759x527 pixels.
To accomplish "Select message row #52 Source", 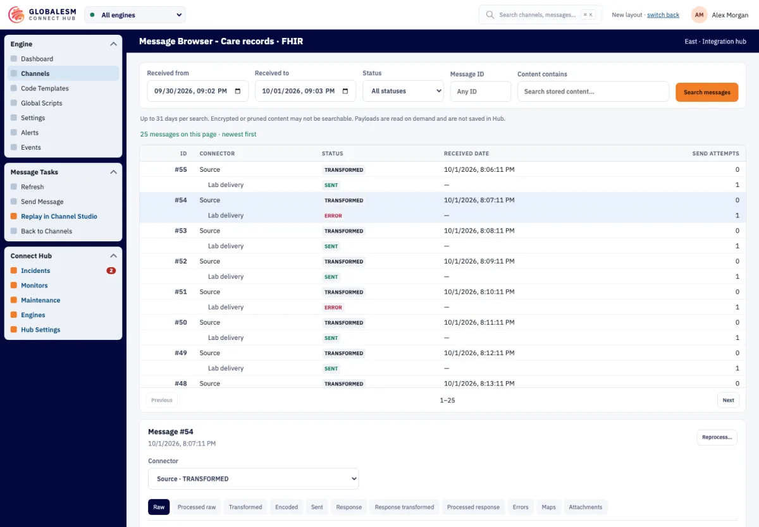I will (443, 261).
